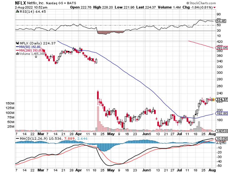228x173 pixels.
Task: Click the Volume 1,405,388 legend text
Action: [32, 54]
